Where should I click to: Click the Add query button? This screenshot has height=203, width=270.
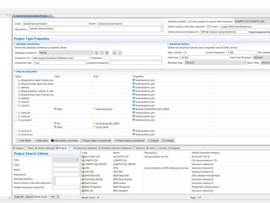(41, 140)
